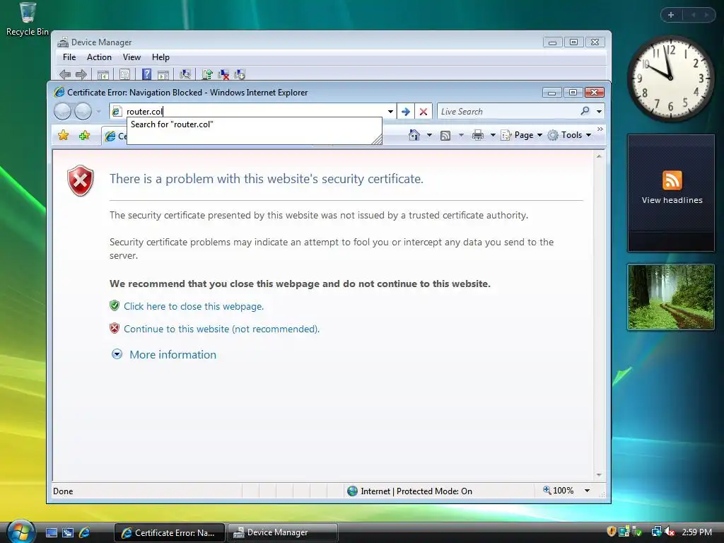Click the muted volume tray icon
Screen dimensions: 724x543
[x=670, y=532]
